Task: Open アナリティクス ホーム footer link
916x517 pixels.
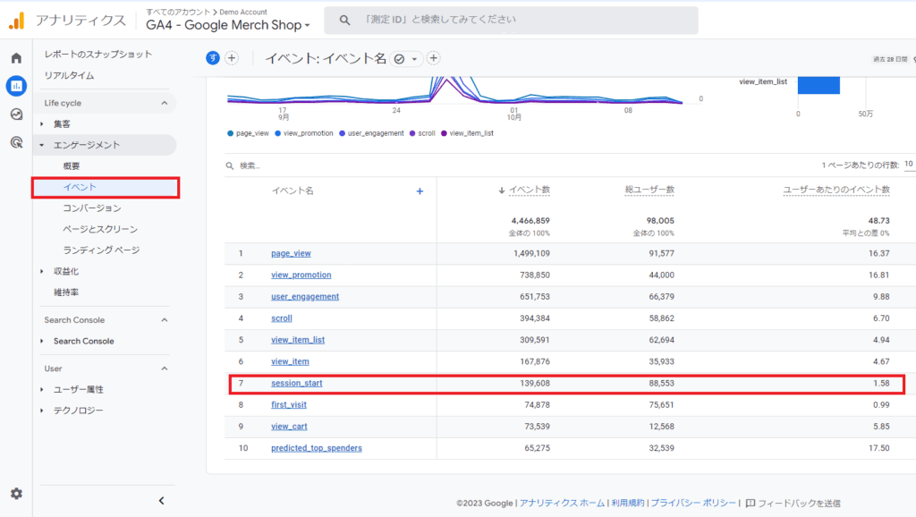Action: (x=562, y=503)
